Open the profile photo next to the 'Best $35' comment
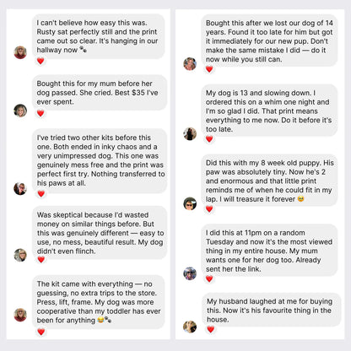This screenshot has height=351, width=351. click(x=20, y=111)
